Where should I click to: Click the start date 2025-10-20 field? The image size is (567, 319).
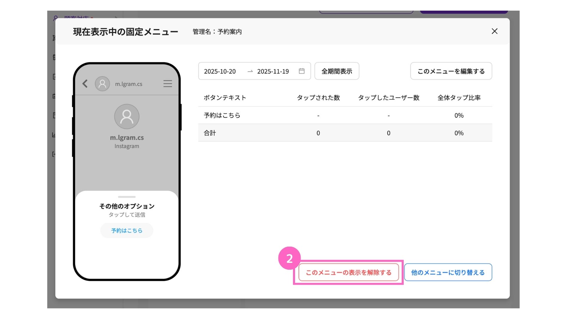(220, 71)
